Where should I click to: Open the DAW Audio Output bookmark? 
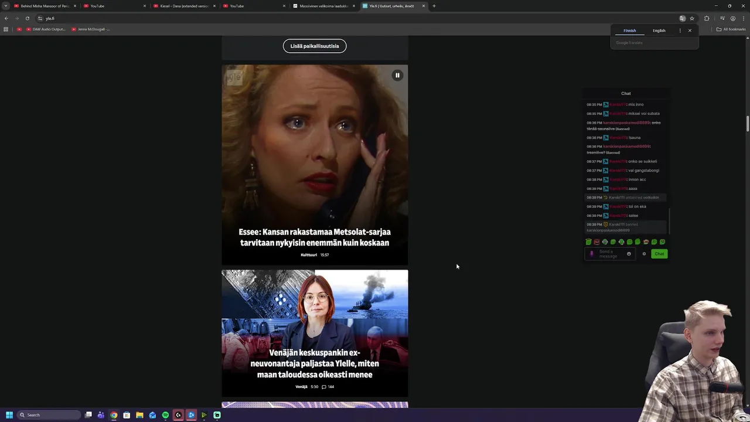coord(46,29)
